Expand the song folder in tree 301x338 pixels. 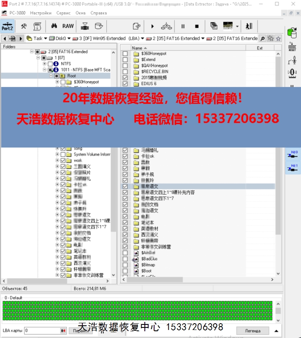(x=57, y=149)
